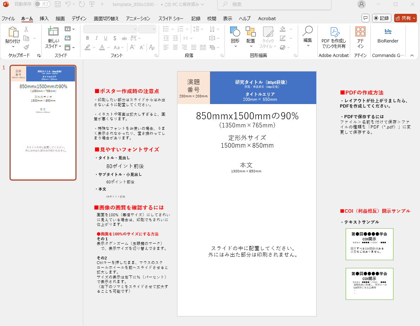The width and height of the screenshot is (420, 326).
Task: Click PDFを作成してリンクを共有 Acrobat icon
Action: tap(334, 32)
